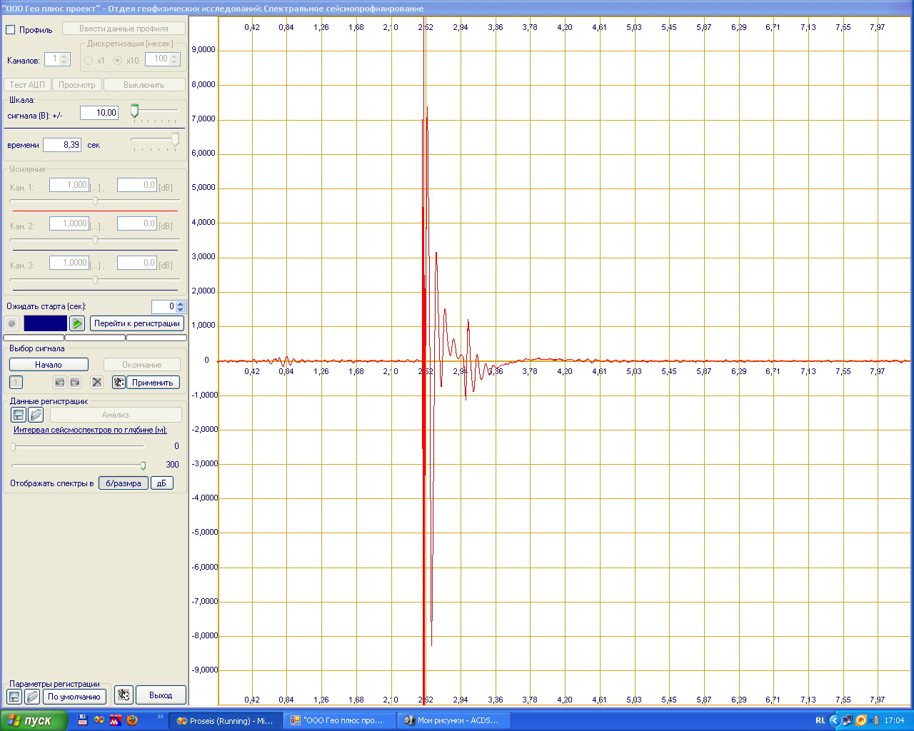The width and height of the screenshot is (914, 731).
Task: Click the icon next to Выход button
Action: tap(124, 695)
